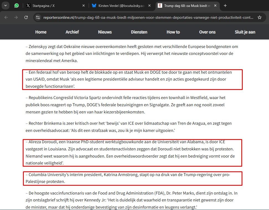Reload the current page
This screenshot has height=210, width=269.
point(26,17)
